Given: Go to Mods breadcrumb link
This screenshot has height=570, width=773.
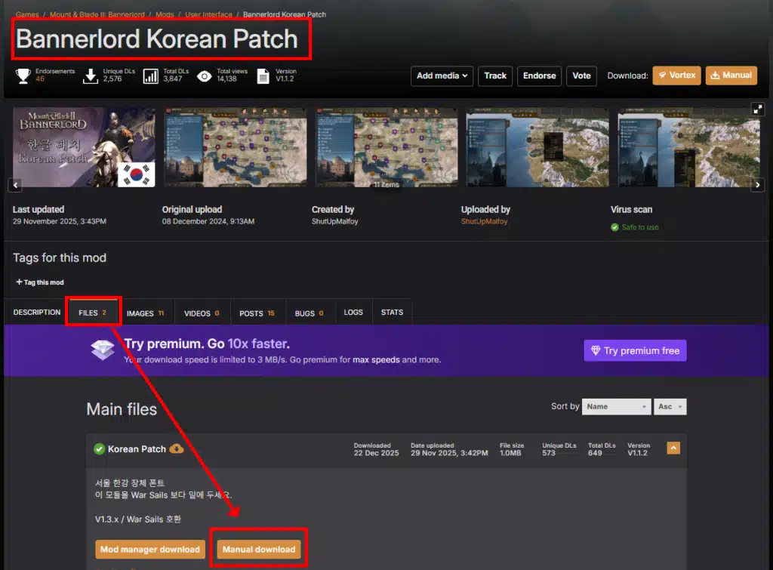Looking at the screenshot, I should pyautogui.click(x=165, y=15).
